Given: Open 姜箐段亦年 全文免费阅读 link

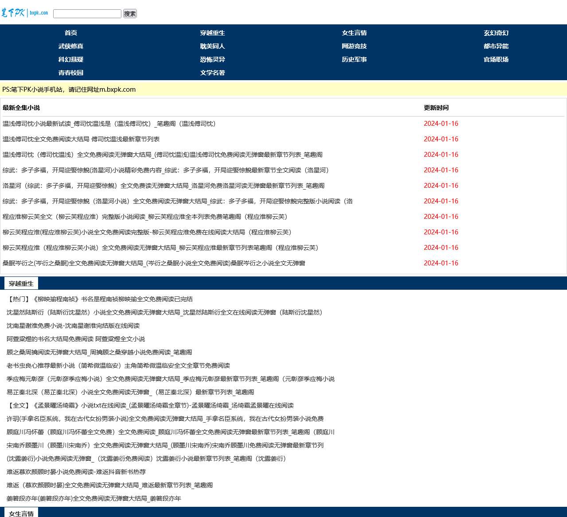Looking at the screenshot, I should [x=94, y=498].
